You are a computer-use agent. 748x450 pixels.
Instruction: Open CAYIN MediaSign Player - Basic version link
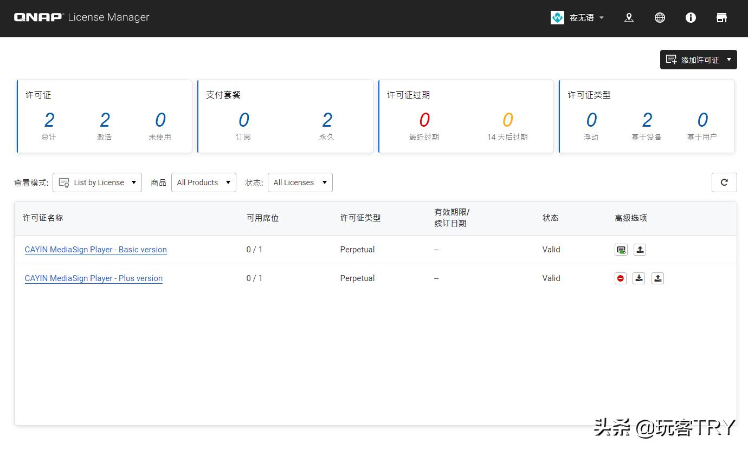[x=96, y=250]
